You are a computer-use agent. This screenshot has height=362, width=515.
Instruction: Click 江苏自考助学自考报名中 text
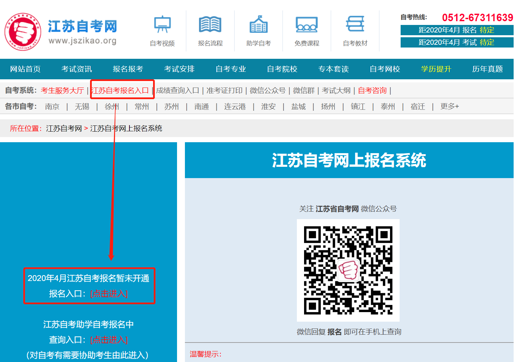[89, 324]
